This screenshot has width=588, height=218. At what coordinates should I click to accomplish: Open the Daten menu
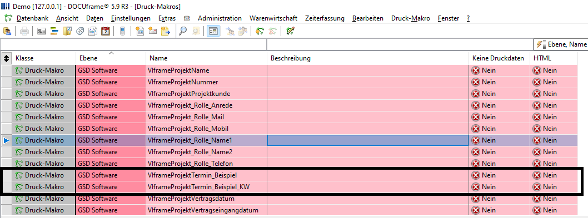(94, 18)
